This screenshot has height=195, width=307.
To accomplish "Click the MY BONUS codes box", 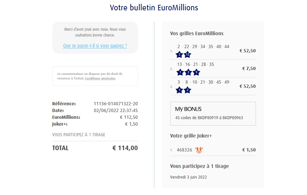I will 213,114.
